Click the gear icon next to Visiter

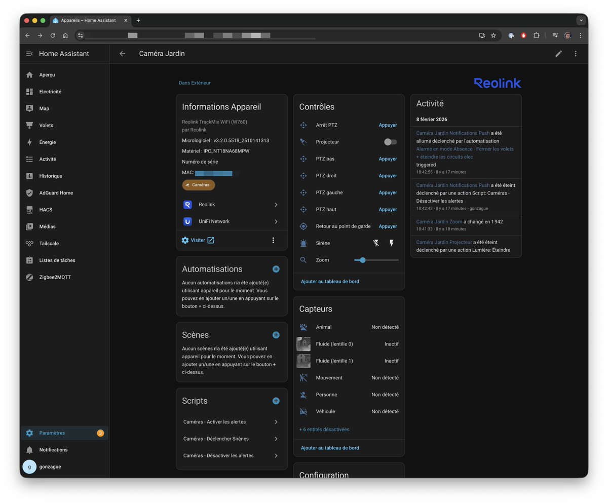click(x=185, y=240)
